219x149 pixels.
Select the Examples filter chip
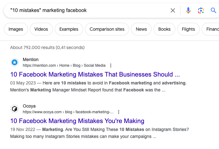(x=69, y=29)
